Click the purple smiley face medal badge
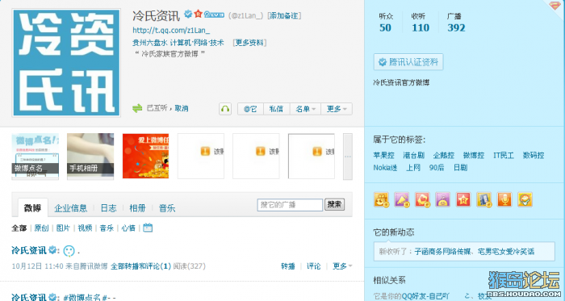 (442, 199)
